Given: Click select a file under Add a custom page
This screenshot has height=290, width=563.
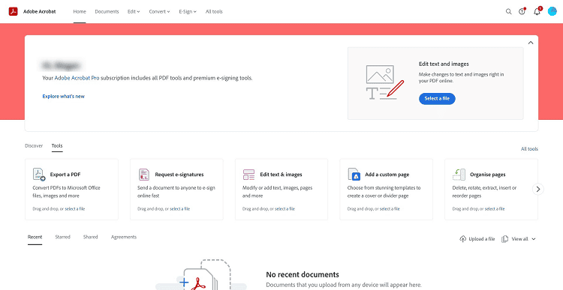Looking at the screenshot, I should (x=390, y=208).
